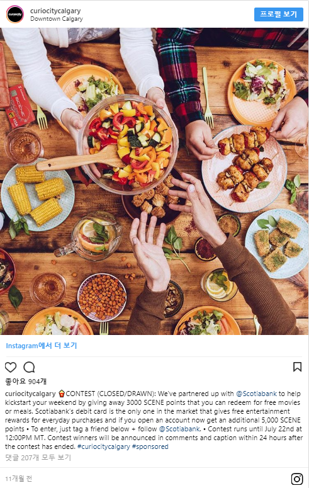This screenshot has height=488, width=309.
Task: Click the 프로필 보기 button
Action: 279,14
